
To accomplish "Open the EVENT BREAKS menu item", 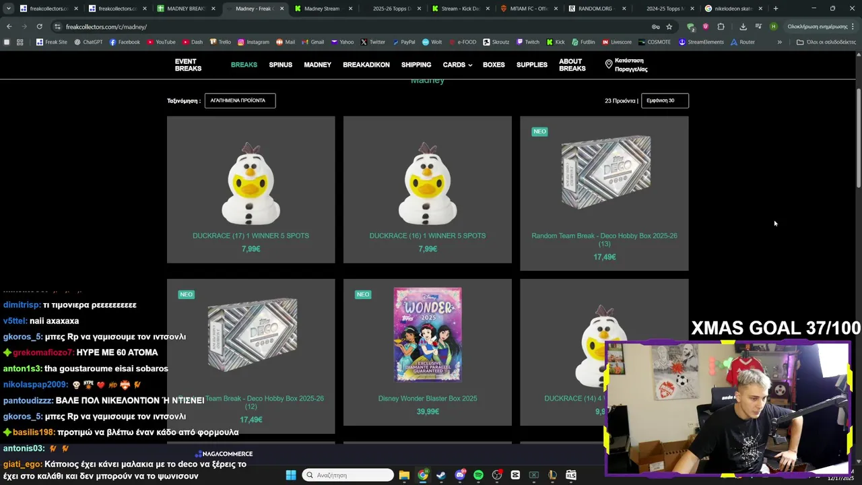I will click(188, 65).
